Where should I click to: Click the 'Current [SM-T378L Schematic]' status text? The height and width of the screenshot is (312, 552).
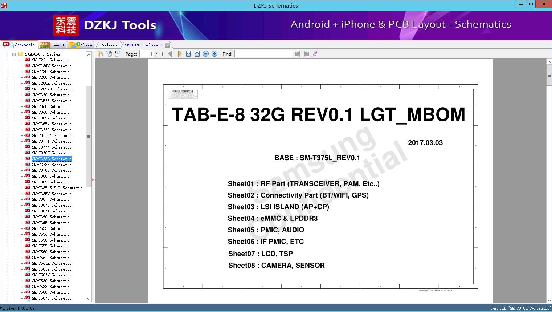click(x=520, y=308)
